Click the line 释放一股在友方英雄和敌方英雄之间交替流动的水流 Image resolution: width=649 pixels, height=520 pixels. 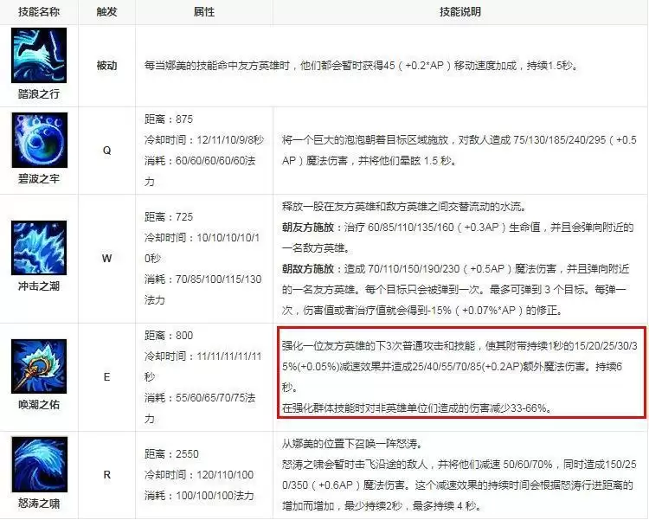[403, 207]
